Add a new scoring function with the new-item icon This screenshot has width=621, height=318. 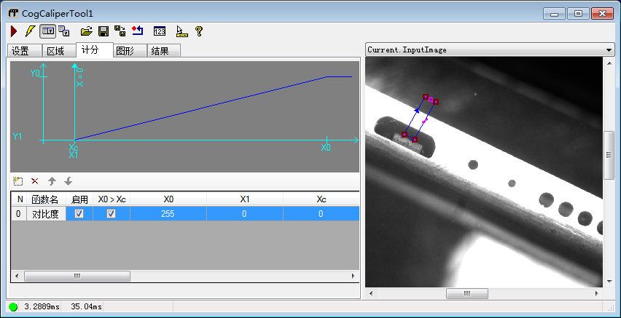coord(19,181)
